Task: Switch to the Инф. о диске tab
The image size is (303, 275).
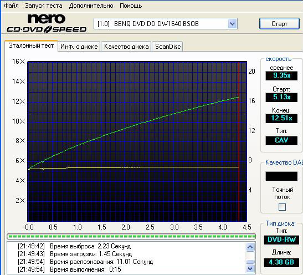Action: (79, 47)
